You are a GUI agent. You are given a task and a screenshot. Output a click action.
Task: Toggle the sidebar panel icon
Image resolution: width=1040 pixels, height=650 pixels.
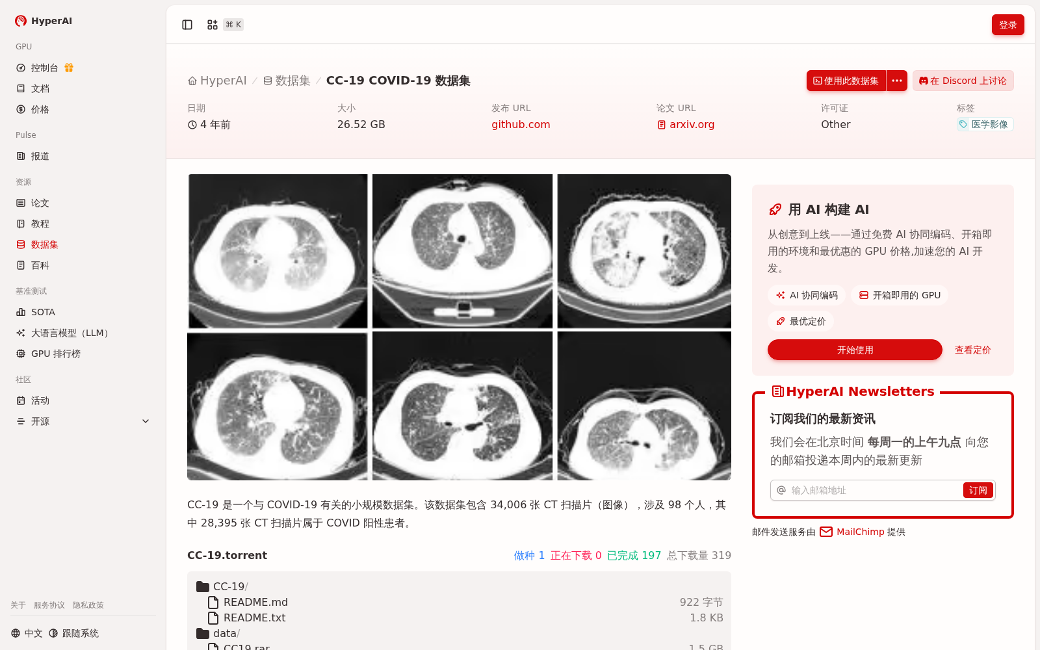[187, 25]
